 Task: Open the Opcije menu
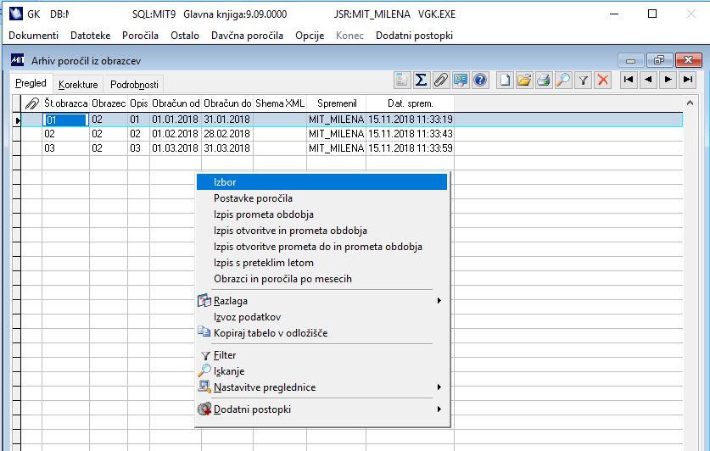[x=310, y=36]
